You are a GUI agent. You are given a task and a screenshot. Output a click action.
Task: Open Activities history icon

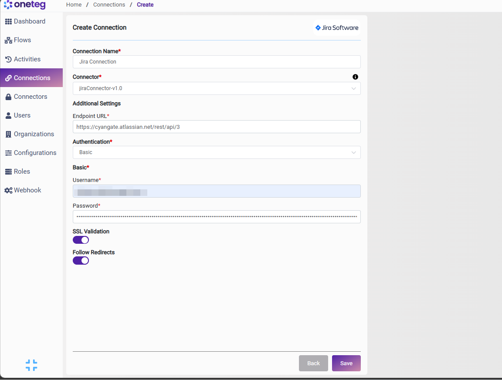[8, 59]
